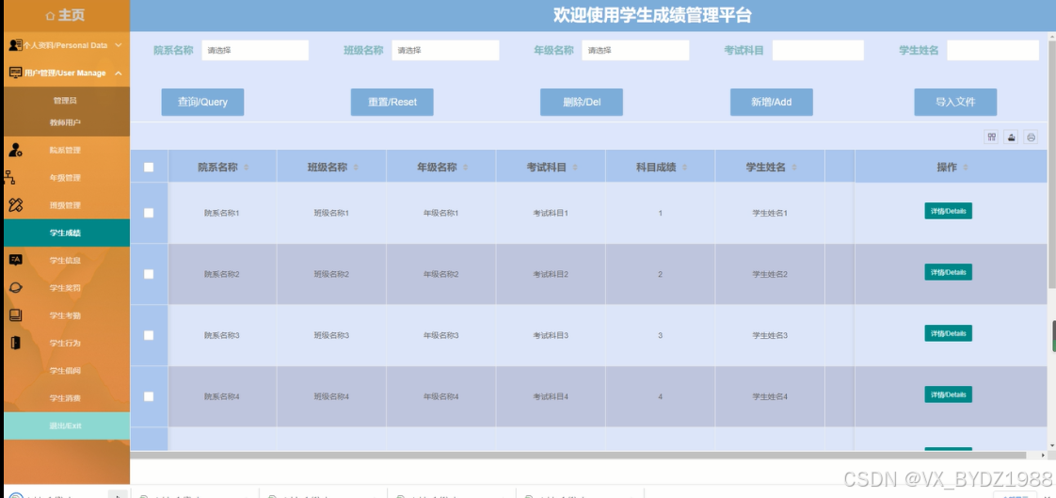Click cell 班级名称3
The height and width of the screenshot is (498, 1056).
pos(331,335)
